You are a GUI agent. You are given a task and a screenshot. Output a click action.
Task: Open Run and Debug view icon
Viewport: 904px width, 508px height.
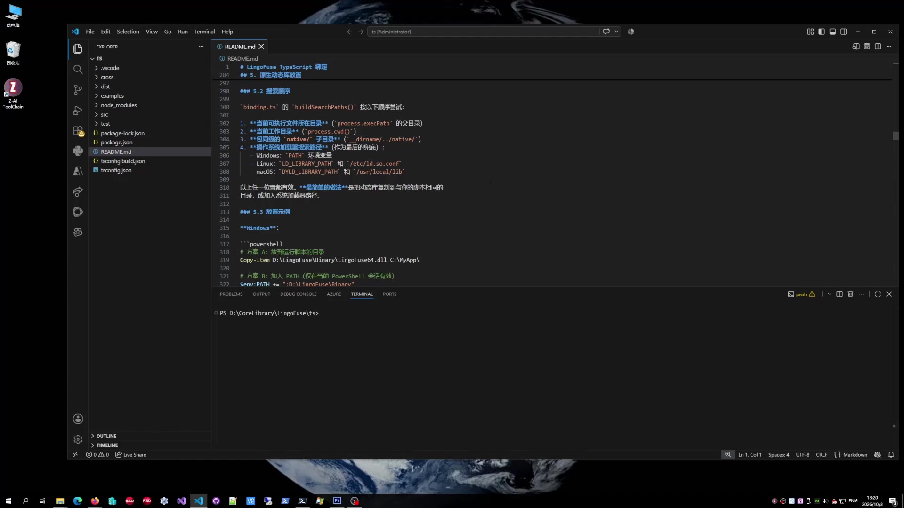pyautogui.click(x=78, y=111)
